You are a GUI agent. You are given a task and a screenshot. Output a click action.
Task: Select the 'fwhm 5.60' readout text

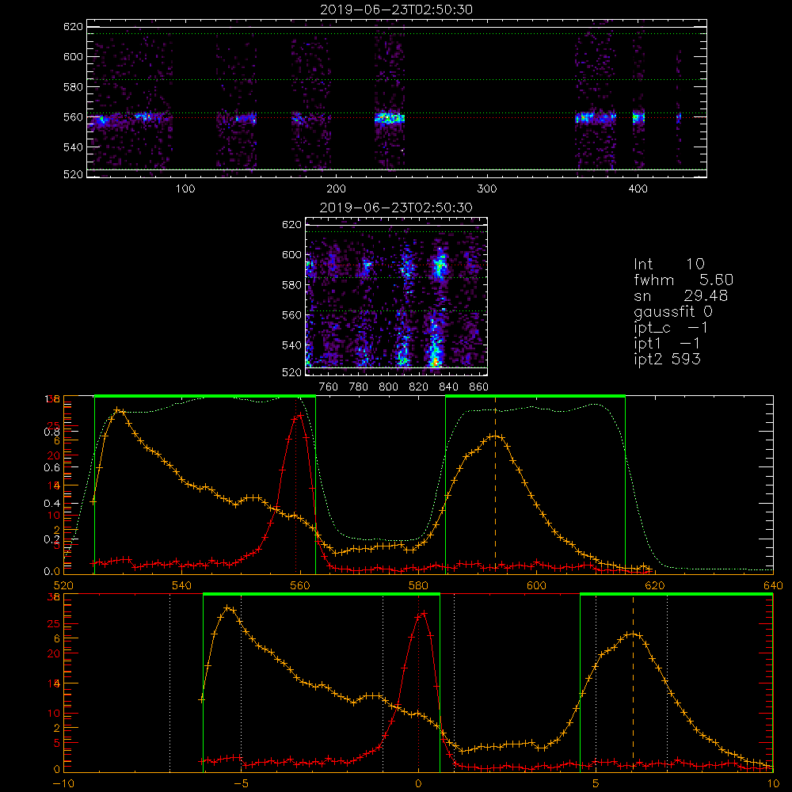point(683,280)
